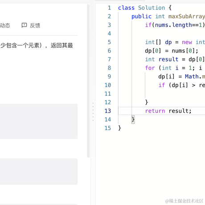Screen dimensions: 205x205
Task: Click line number 7 in editor gutter
Action: [109, 59]
